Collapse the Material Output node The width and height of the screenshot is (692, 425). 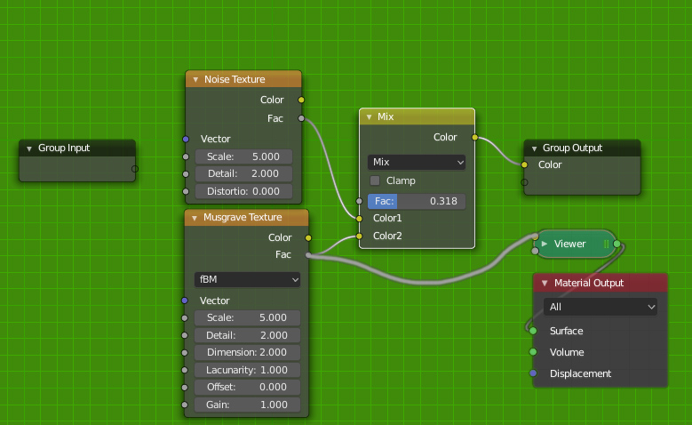tap(545, 284)
